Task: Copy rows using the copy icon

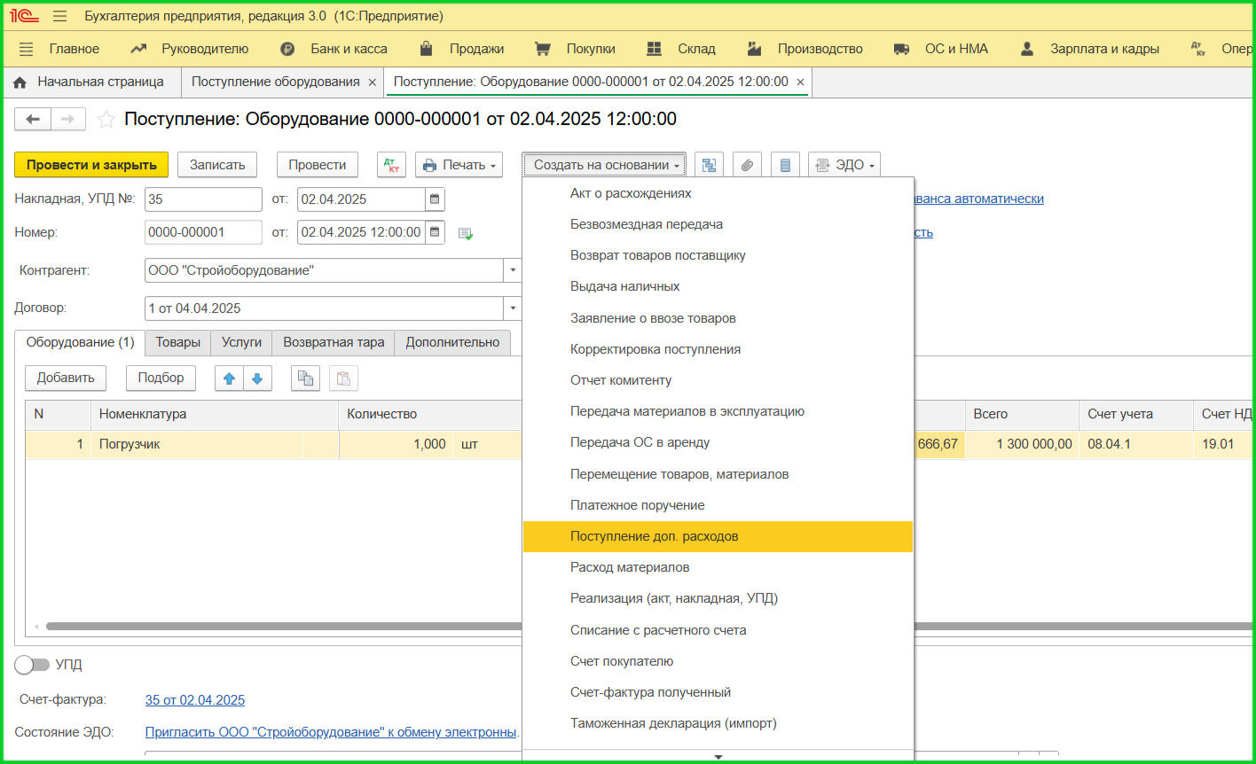Action: tap(305, 378)
